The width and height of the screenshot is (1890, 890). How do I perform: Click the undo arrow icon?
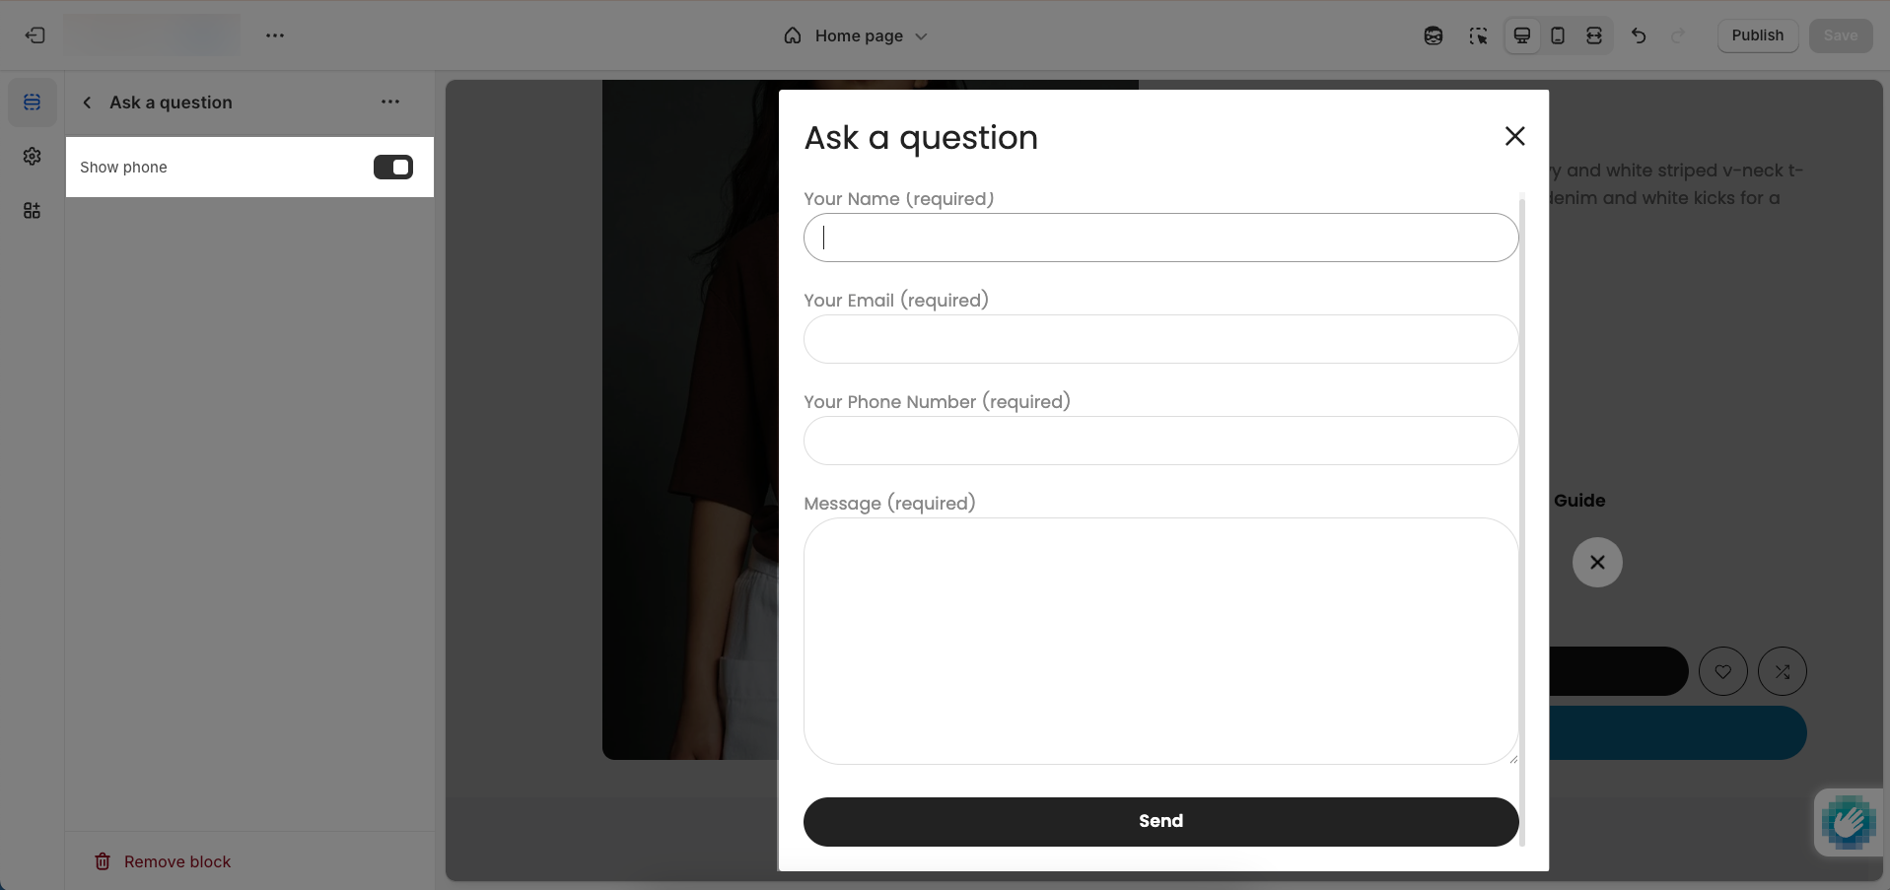pos(1639,35)
